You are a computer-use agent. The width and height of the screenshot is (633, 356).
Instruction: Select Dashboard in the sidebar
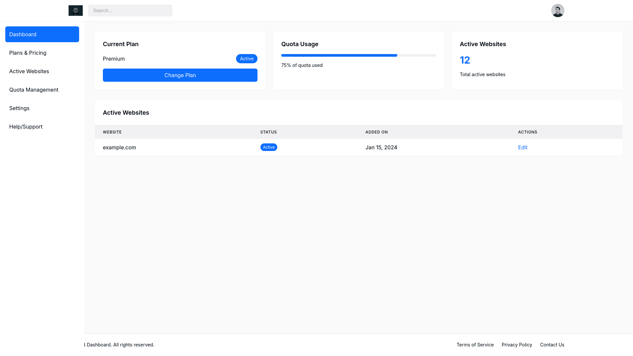click(42, 34)
